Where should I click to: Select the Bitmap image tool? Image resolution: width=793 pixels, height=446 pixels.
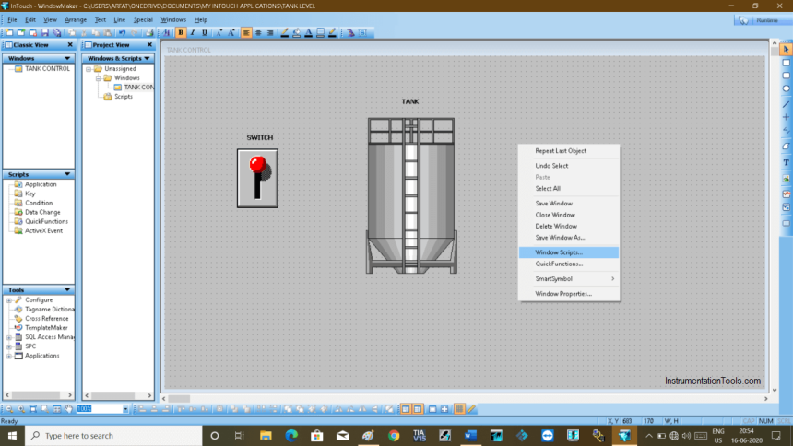coord(786,177)
